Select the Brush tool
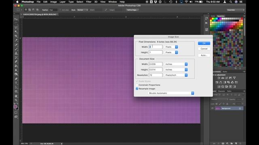This screenshot has width=259, height=145. [16, 49]
